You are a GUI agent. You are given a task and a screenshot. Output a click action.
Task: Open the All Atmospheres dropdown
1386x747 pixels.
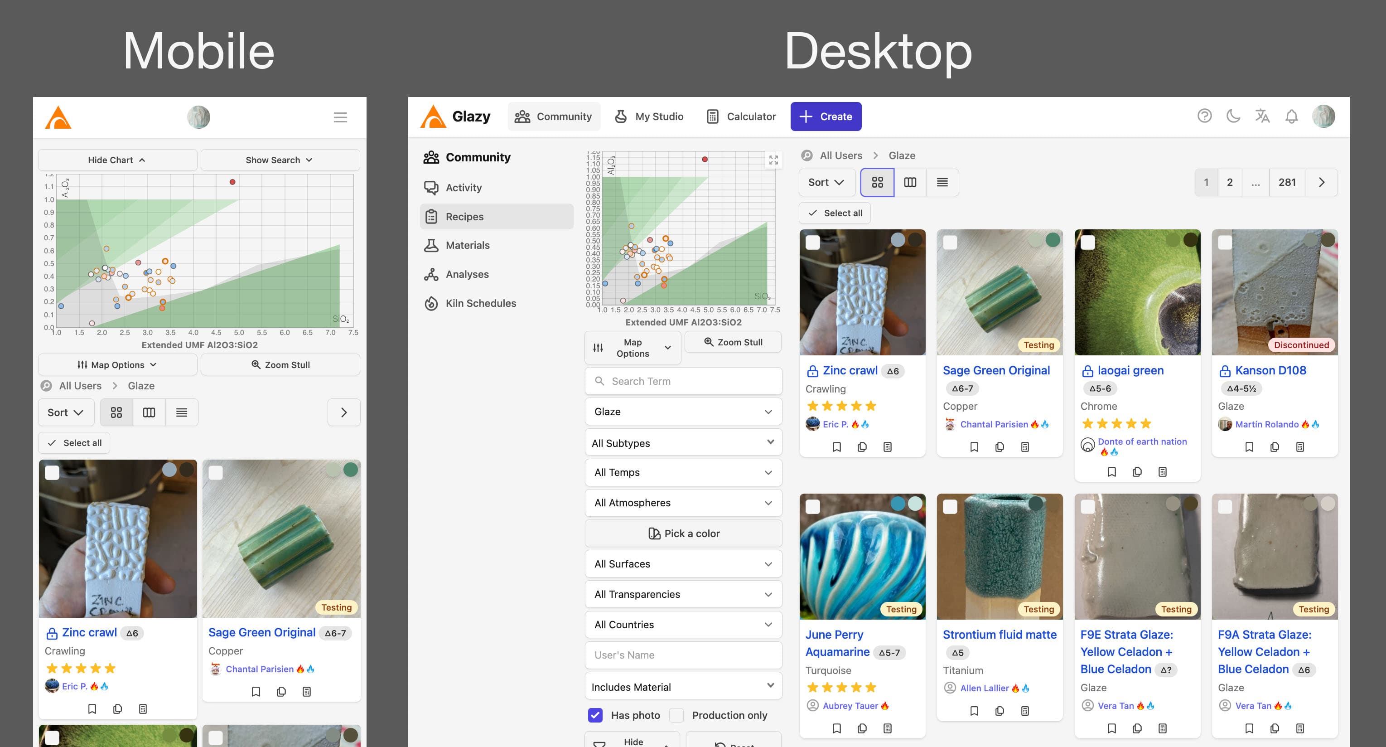pyautogui.click(x=683, y=502)
